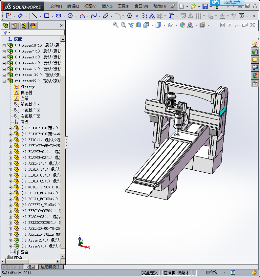Select the History tree item
The image size is (260, 277).
tap(27, 87)
